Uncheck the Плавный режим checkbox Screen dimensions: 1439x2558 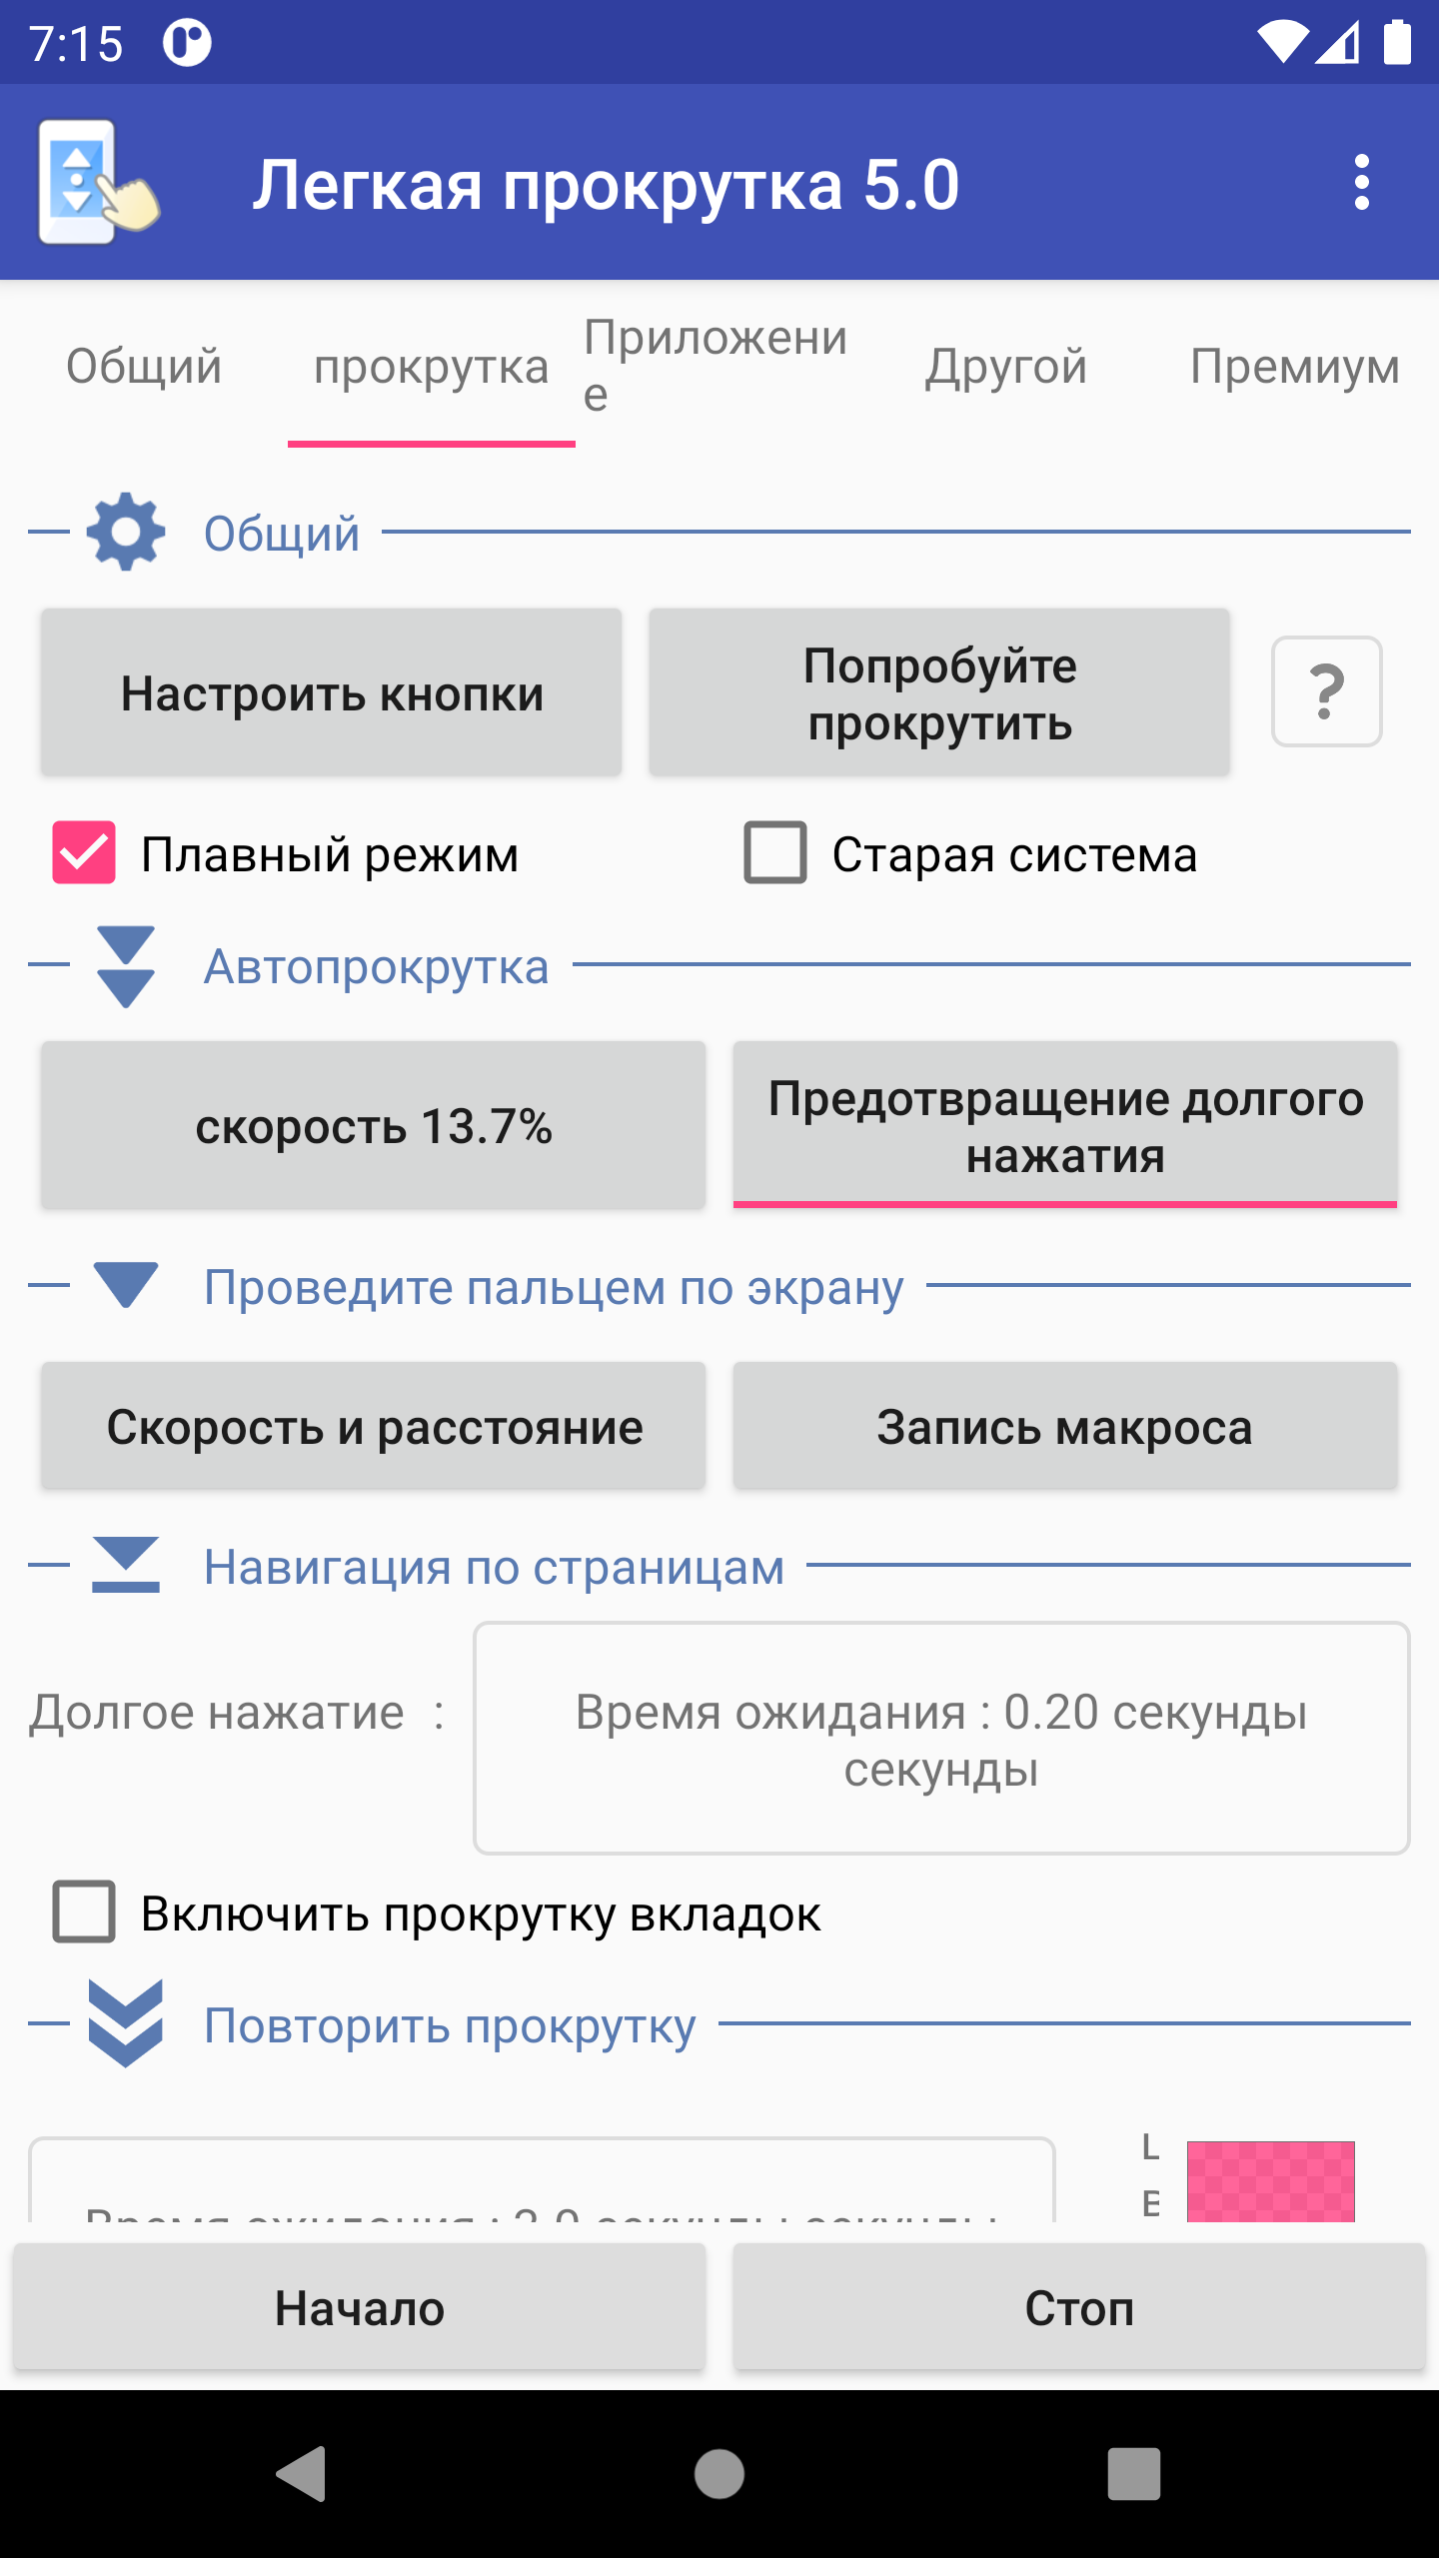pos(84,853)
